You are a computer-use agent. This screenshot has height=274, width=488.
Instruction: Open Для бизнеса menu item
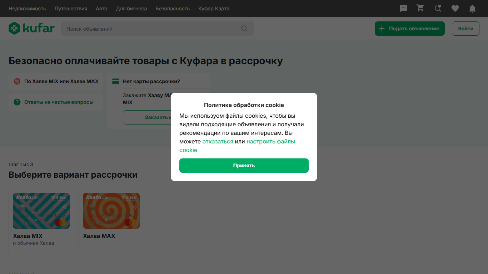[131, 9]
